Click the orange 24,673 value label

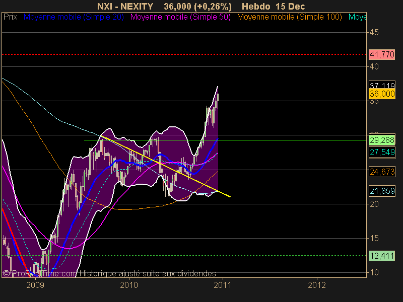point(382,172)
